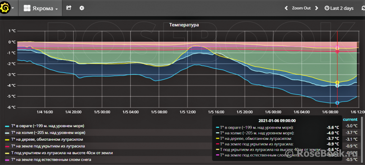Click the red data point at -0.9 °C
The height and width of the screenshot is (165, 365).
(x=337, y=51)
